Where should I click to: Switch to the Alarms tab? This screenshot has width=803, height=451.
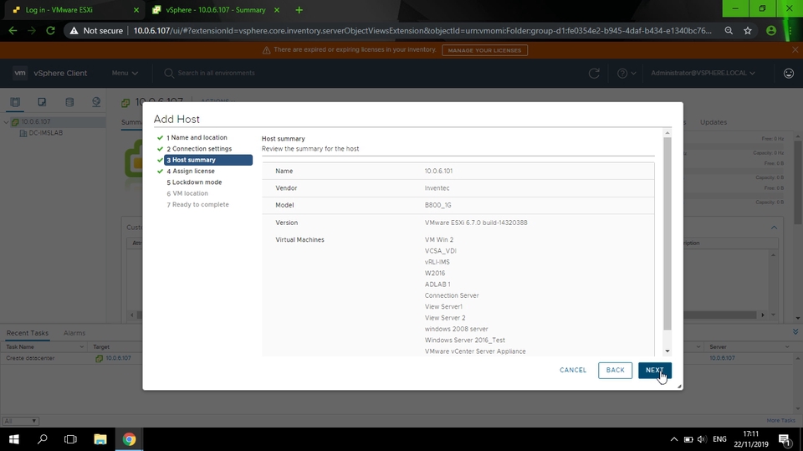click(x=74, y=333)
